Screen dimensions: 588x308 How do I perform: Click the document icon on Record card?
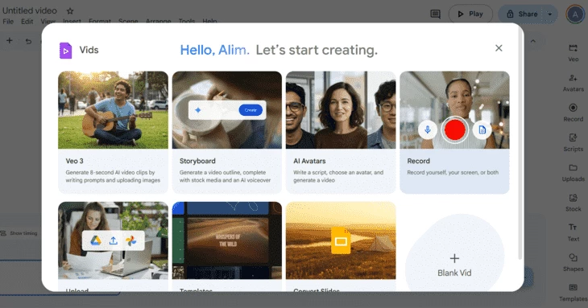[482, 129]
